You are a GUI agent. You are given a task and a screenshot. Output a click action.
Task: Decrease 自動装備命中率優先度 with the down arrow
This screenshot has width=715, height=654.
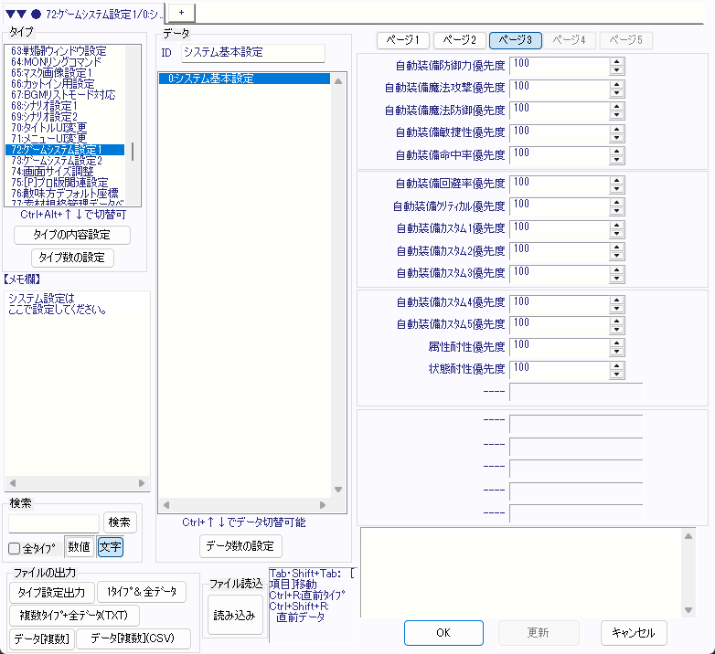pos(616,160)
